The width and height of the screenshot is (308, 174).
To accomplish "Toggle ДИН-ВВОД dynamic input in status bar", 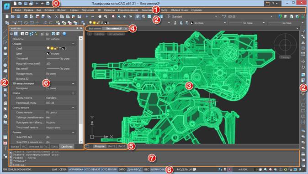I will (x=134, y=169).
